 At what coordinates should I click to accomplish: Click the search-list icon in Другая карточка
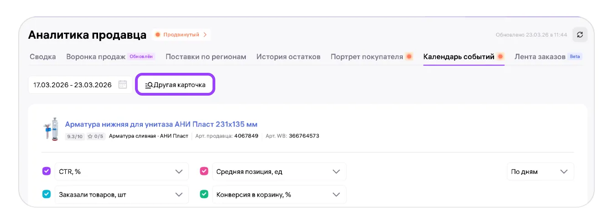coord(149,85)
